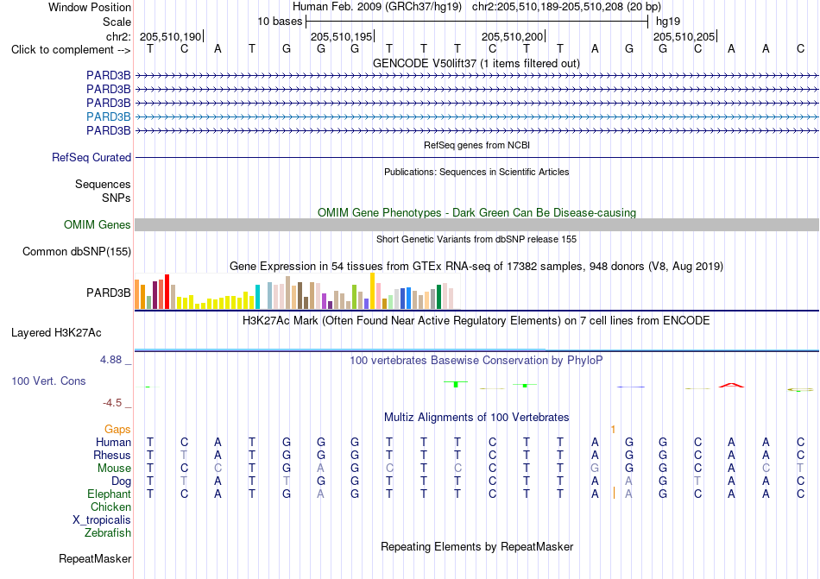Click the orange Gaps row label

[117, 429]
